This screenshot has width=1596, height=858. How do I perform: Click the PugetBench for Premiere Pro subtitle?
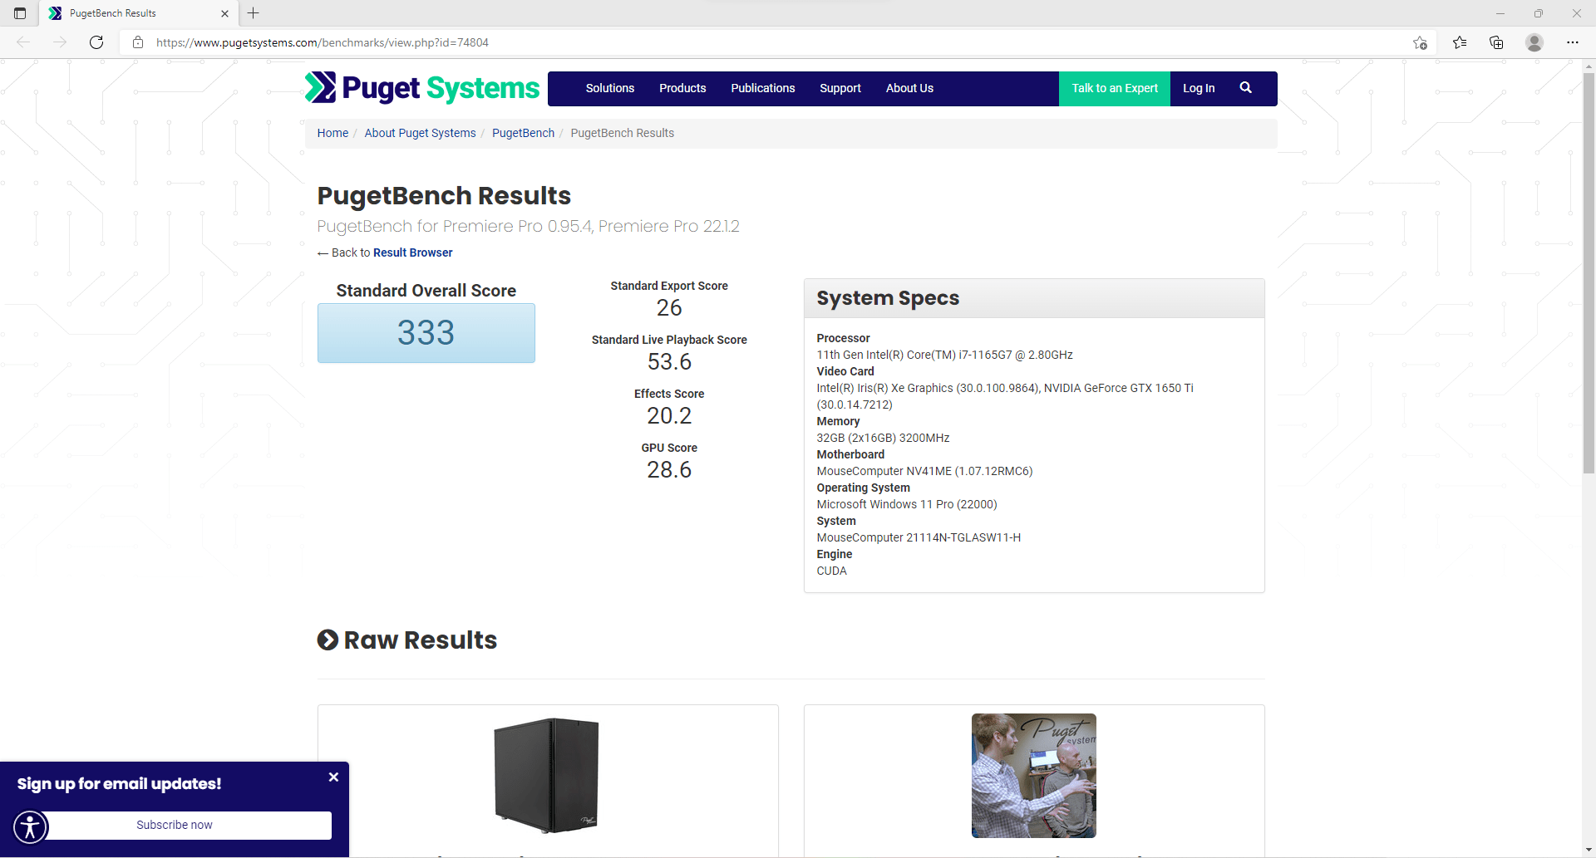coord(528,226)
